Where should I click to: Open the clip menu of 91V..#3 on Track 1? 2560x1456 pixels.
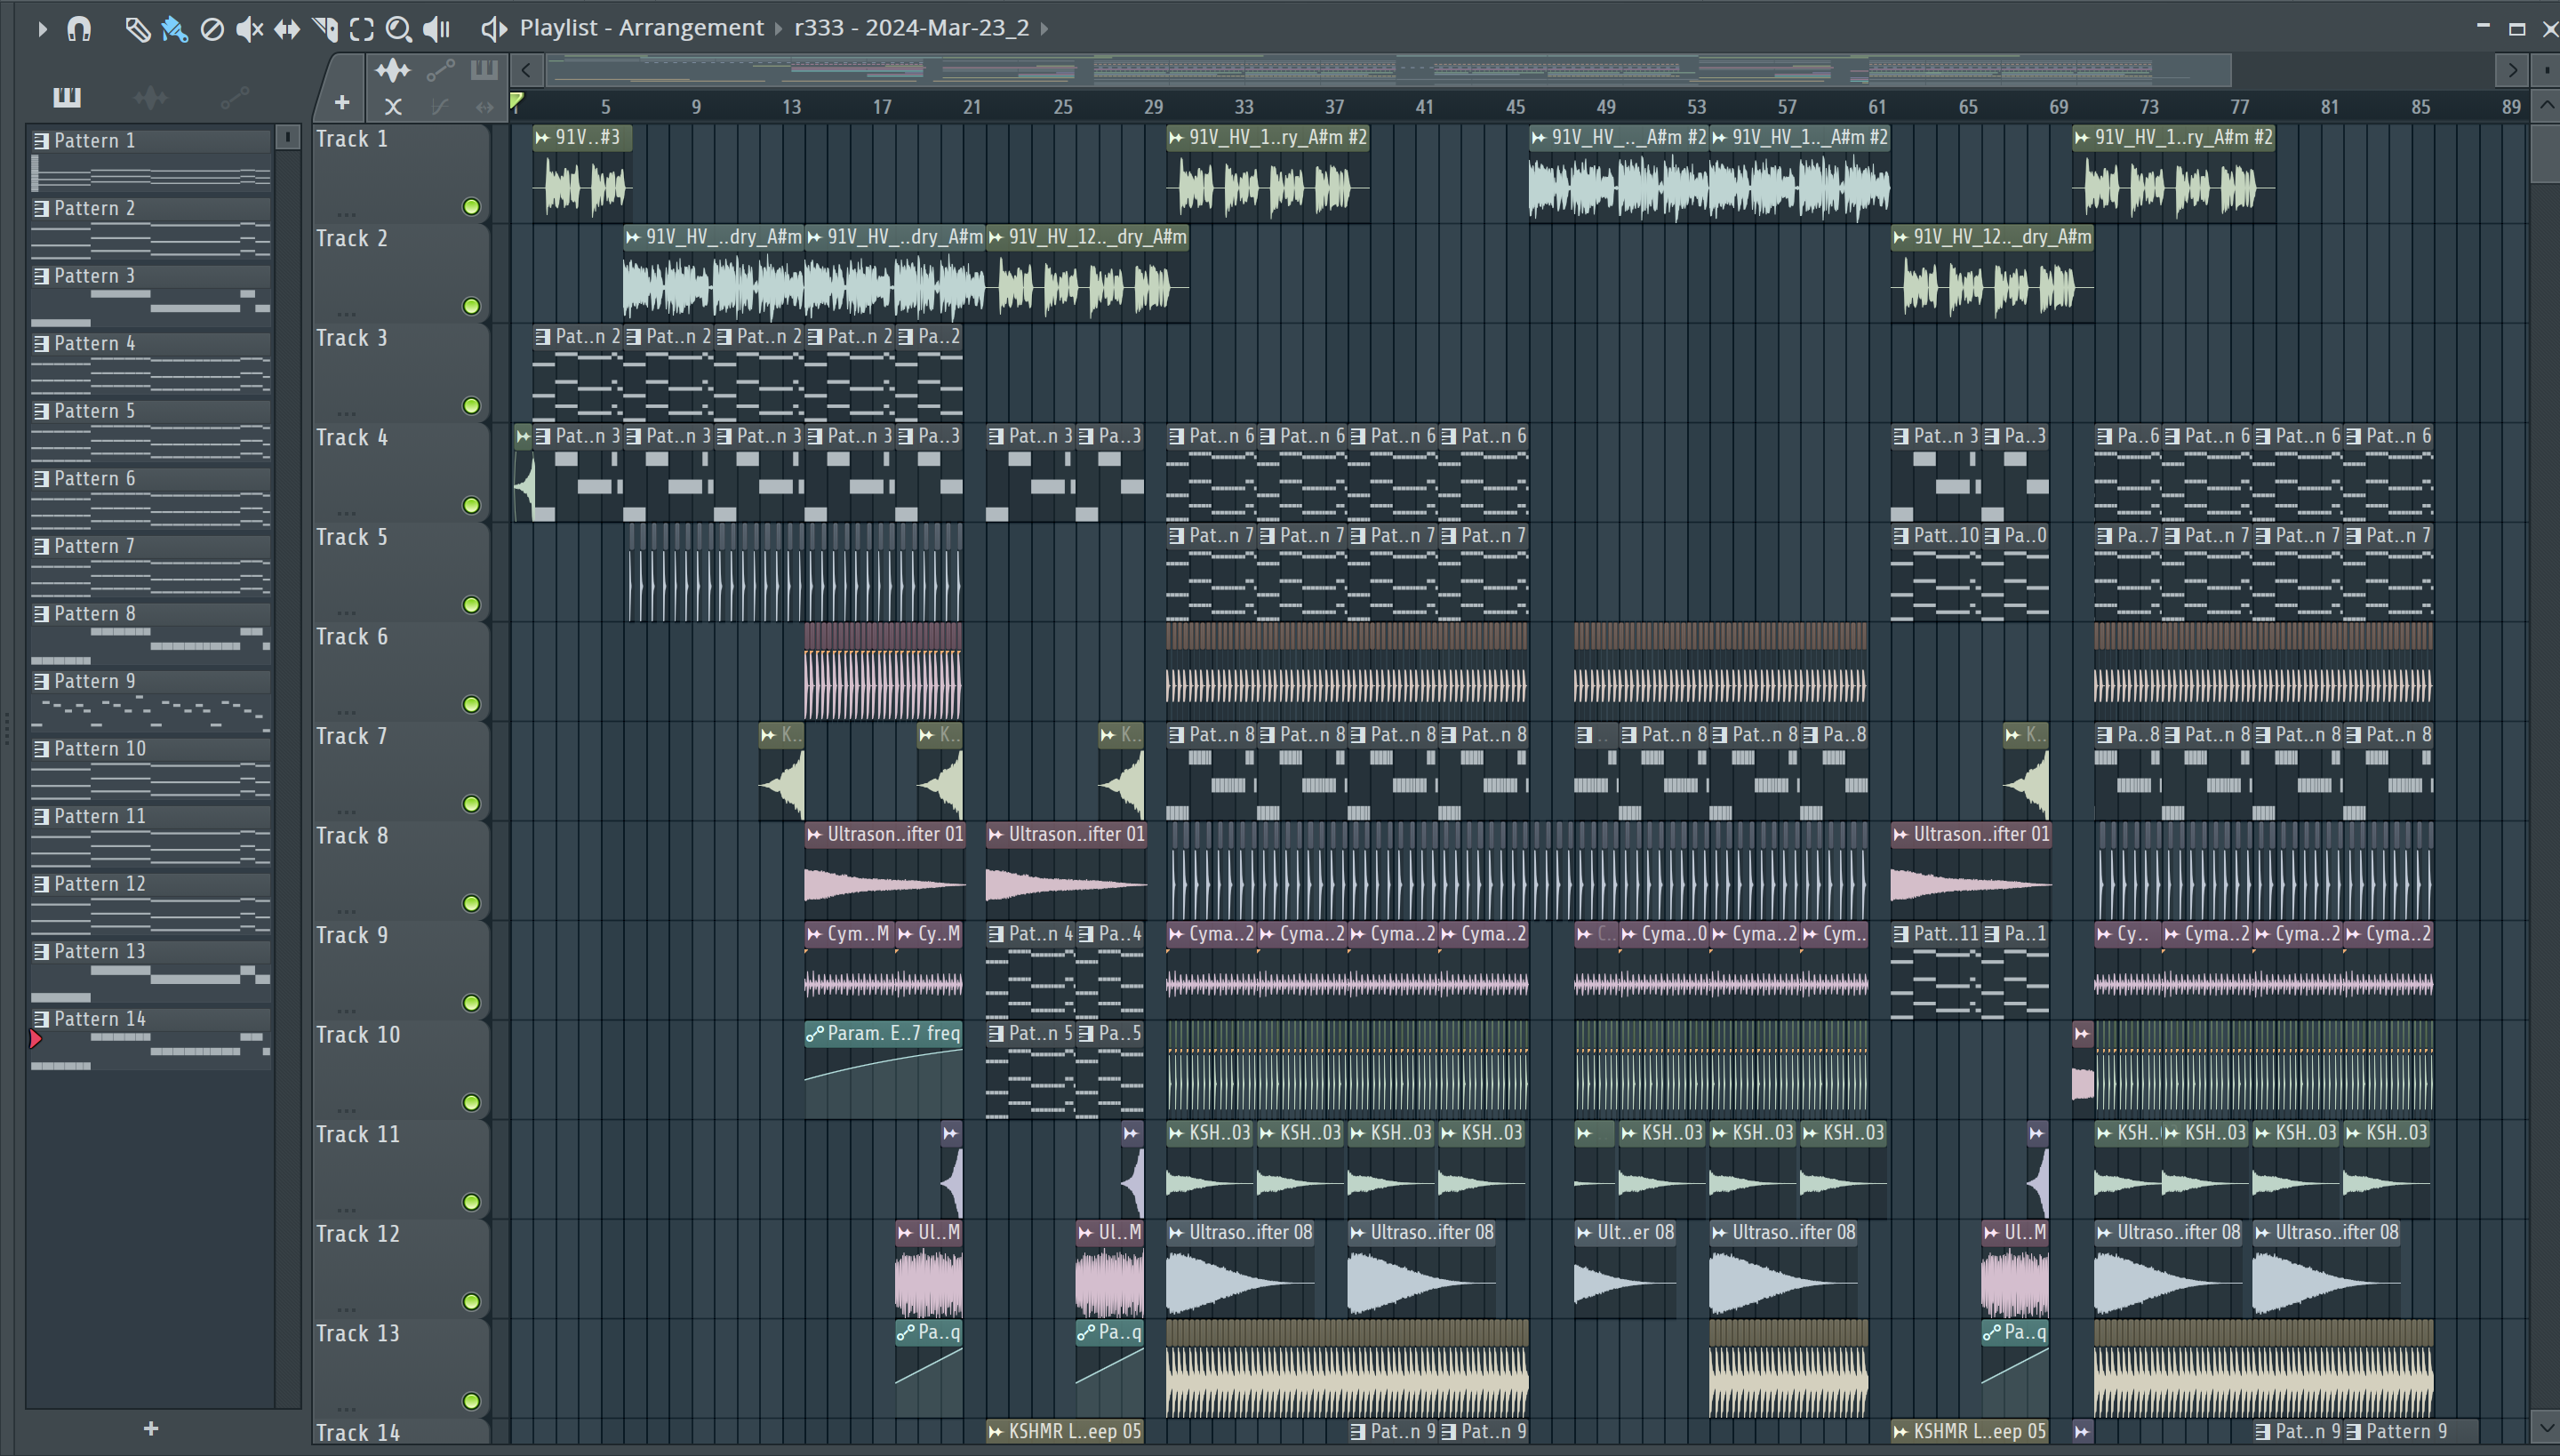click(x=542, y=138)
